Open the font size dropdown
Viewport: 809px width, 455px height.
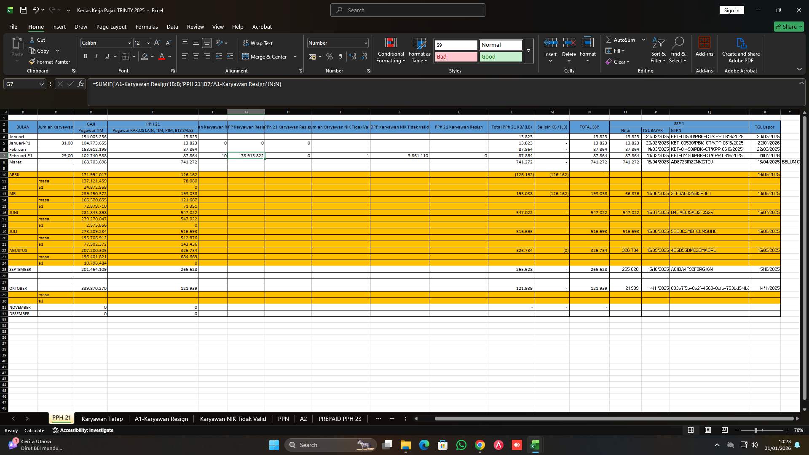147,43
